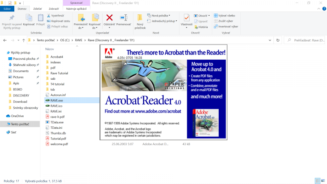Switch to the Zobraziť ribbon tab
Viewport: 327px width, 184px height.
click(54, 8)
